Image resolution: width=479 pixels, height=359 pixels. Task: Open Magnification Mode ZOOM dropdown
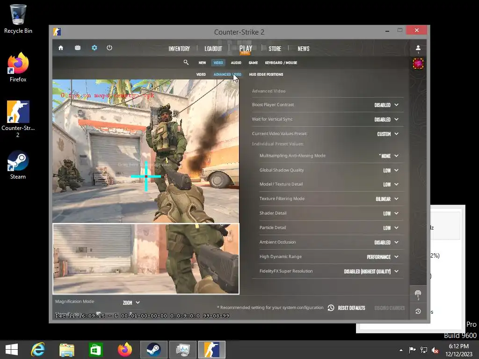131,302
